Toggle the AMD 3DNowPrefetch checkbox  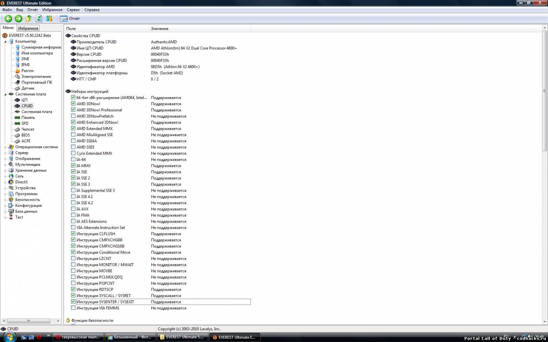73,116
